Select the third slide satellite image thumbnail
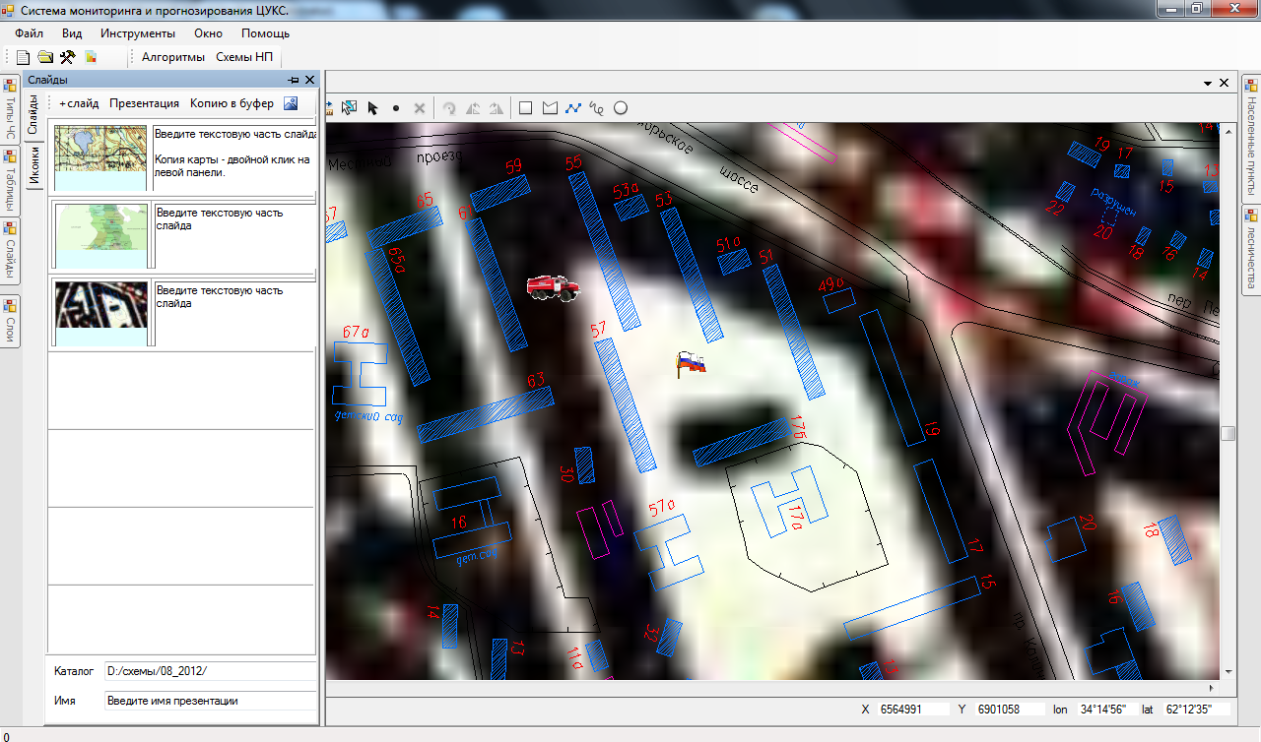This screenshot has width=1261, height=742. pyautogui.click(x=102, y=314)
